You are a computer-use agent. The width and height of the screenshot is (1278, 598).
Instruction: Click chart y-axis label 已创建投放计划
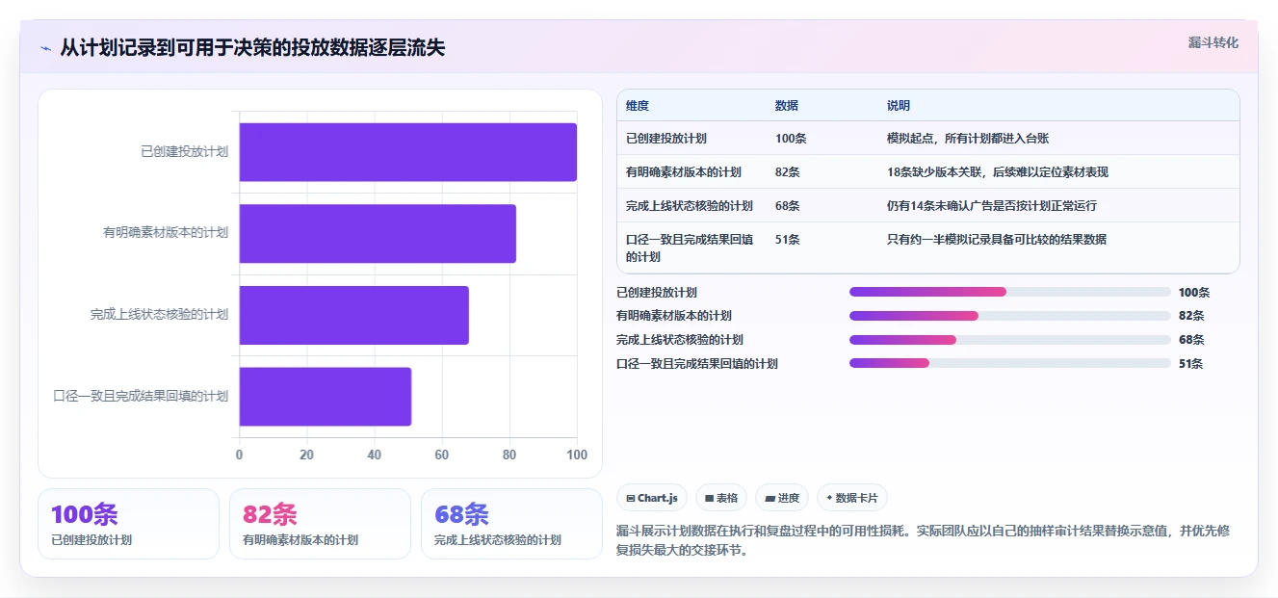tap(184, 152)
